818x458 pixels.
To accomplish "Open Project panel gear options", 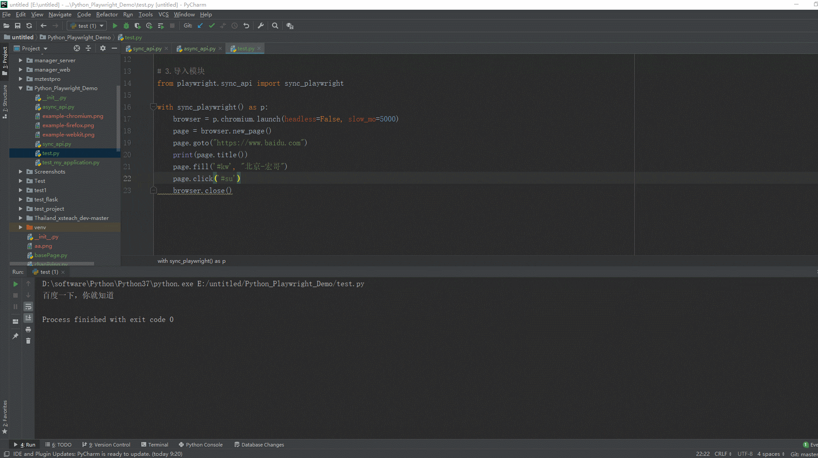I will tap(103, 48).
